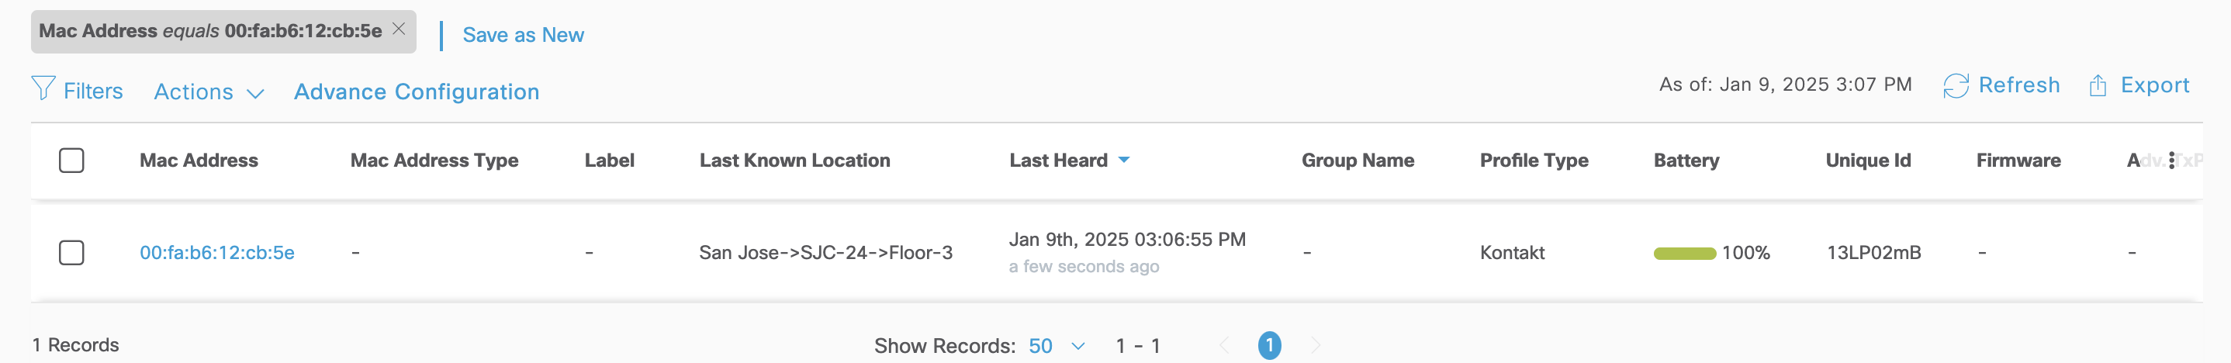Open the column options three-dot menu
This screenshot has height=363, width=2231.
2171,161
